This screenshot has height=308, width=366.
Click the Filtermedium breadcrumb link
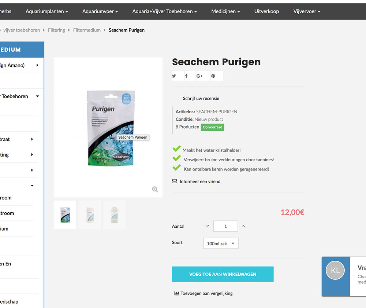tap(87, 30)
